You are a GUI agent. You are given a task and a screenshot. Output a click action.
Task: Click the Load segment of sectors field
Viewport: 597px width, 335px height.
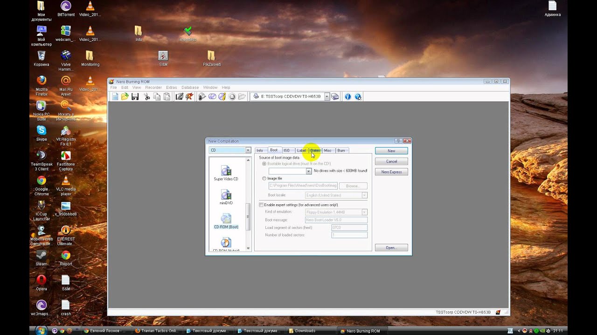click(x=349, y=228)
